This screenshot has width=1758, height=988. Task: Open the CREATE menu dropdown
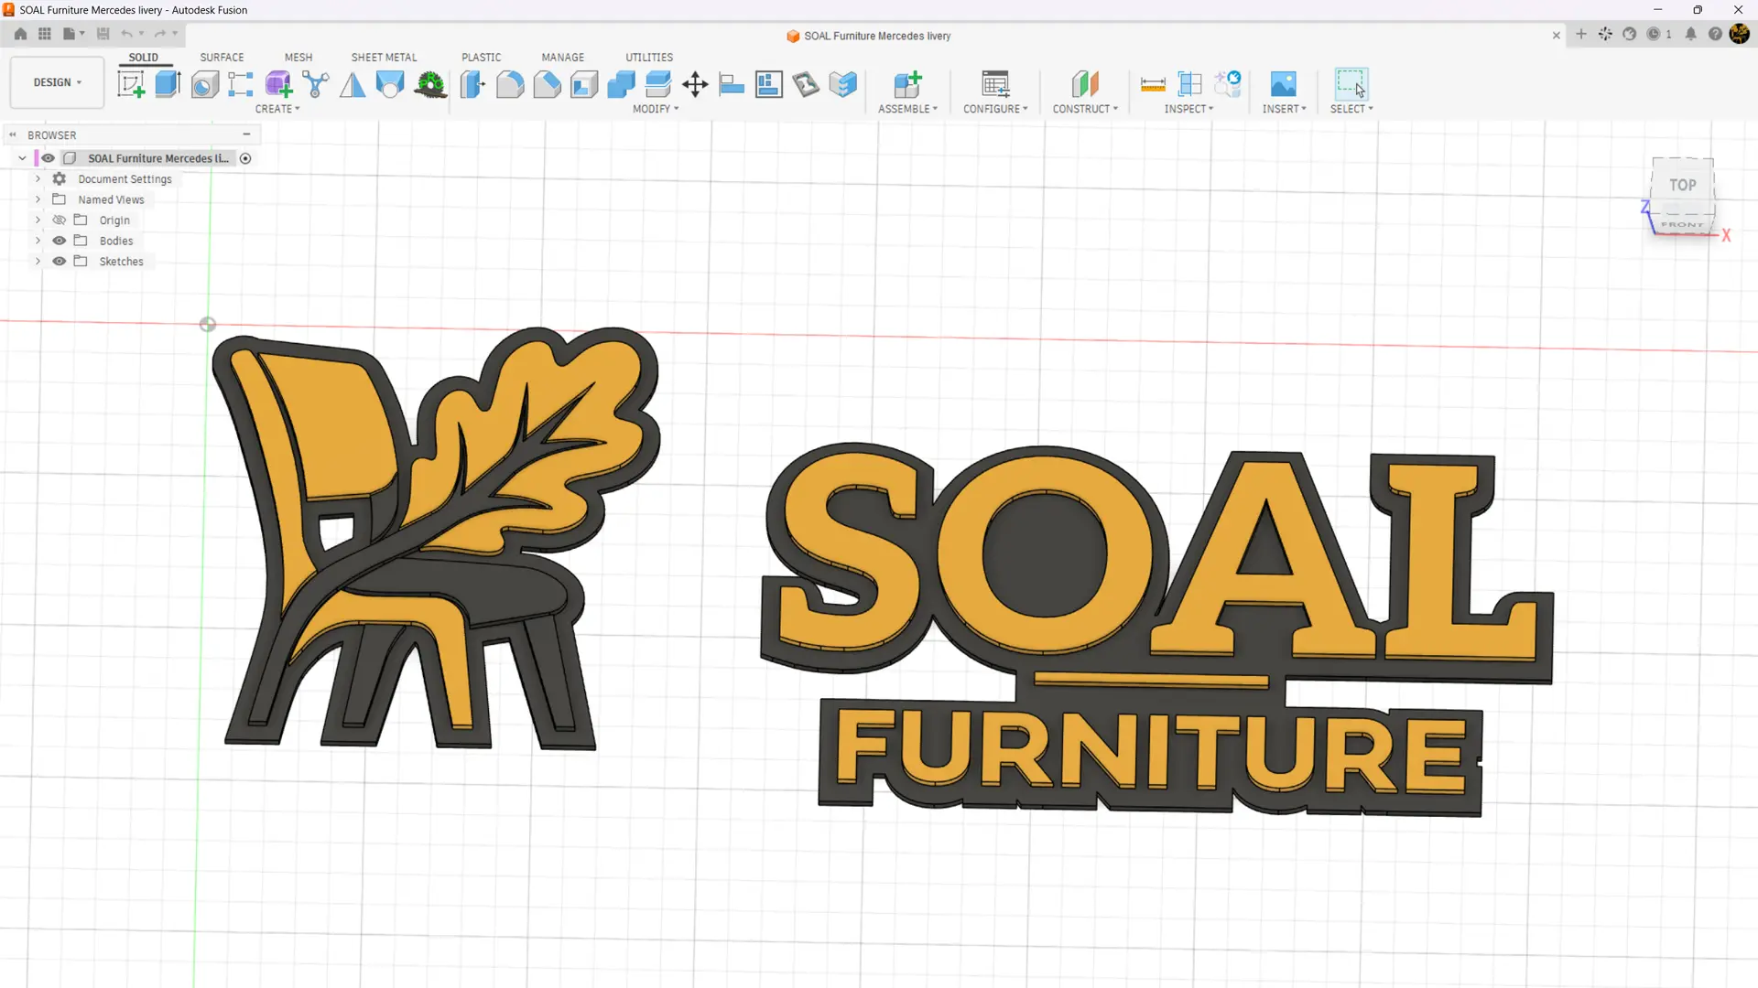tap(277, 109)
